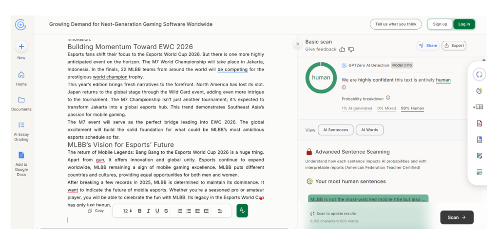Open AI Essay Grading tool
The height and width of the screenshot is (251, 499).
(x=21, y=125)
